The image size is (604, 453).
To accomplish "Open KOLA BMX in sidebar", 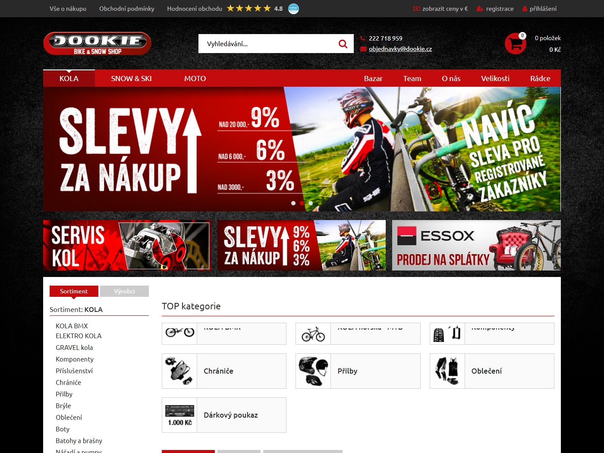I will (72, 326).
